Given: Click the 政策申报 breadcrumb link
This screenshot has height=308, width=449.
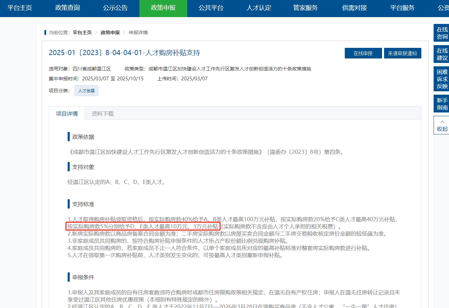Looking at the screenshot, I should click(110, 32).
